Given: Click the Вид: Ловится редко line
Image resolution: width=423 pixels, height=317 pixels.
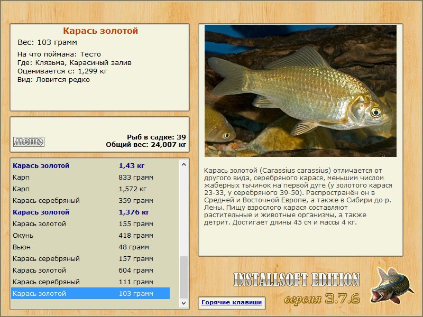Looking at the screenshot, I should pyautogui.click(x=53, y=80).
